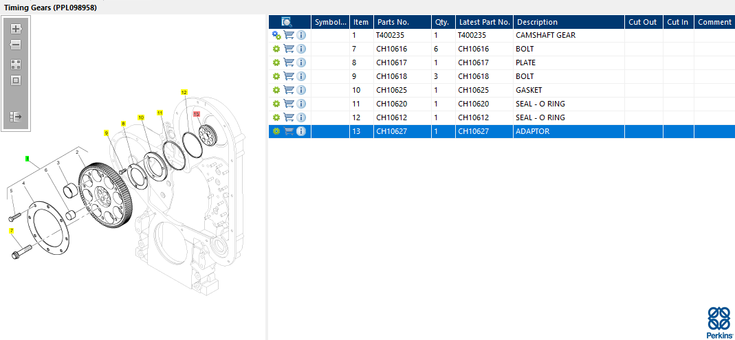
Task: Show info for CH10618 bolt
Action: coord(301,76)
